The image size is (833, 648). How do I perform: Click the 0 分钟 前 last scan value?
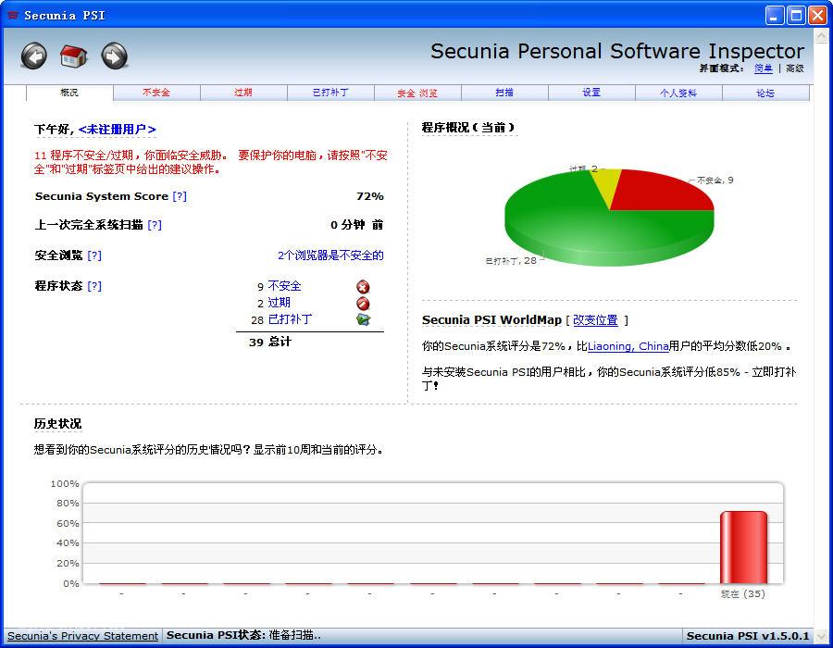coord(356,225)
